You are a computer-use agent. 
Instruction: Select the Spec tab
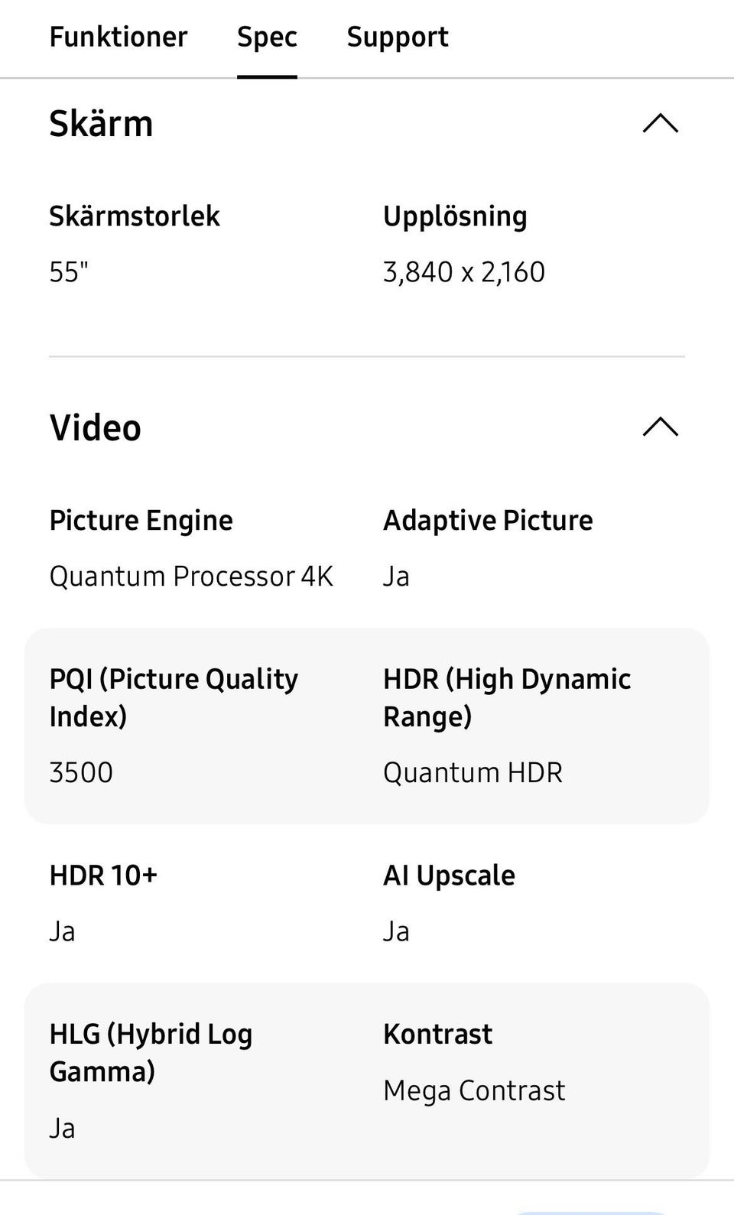(x=267, y=37)
